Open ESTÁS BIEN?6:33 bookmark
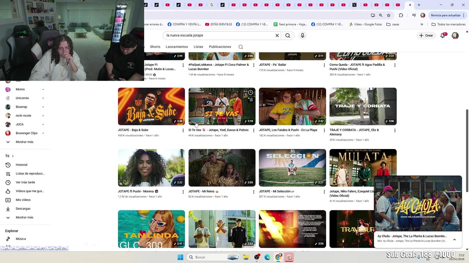Screen dimensions: 469x263 219,24
